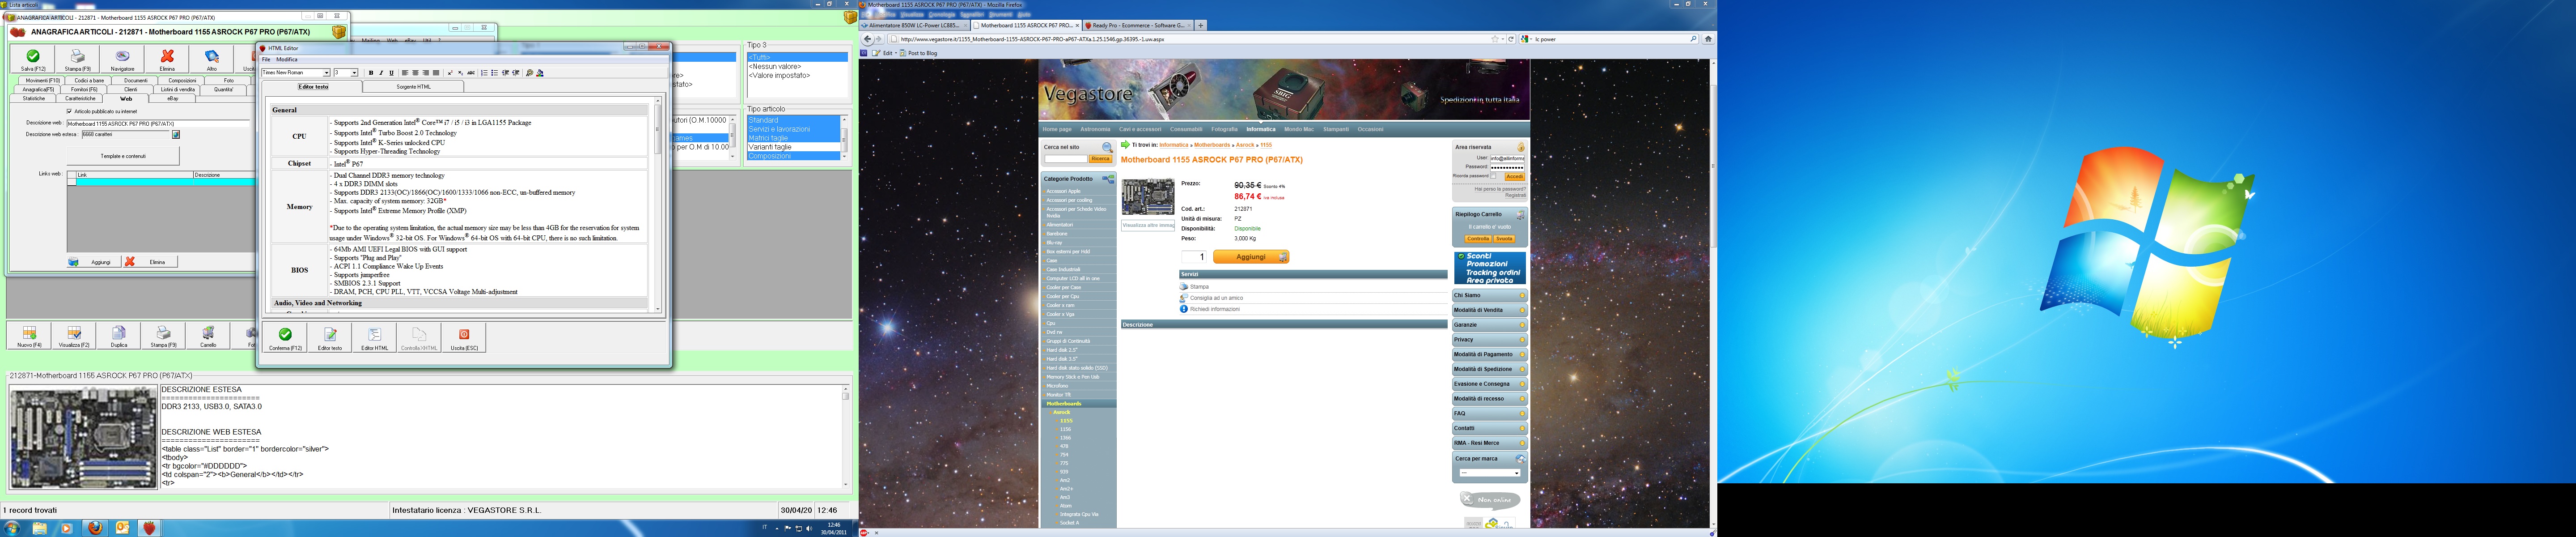The image size is (2576, 537).
Task: Click Carrello icon in Lista articoli toolbar
Action: 208,336
